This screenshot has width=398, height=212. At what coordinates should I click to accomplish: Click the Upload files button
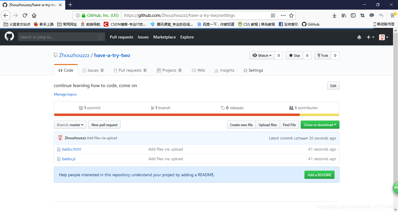pos(268,125)
